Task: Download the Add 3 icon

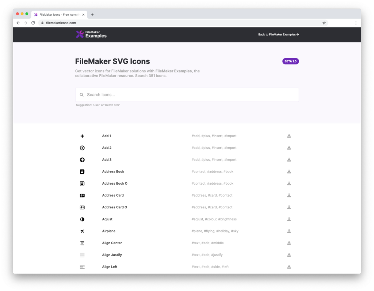Action: click(x=289, y=160)
